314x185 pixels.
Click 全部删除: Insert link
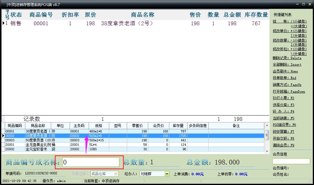click(287, 64)
